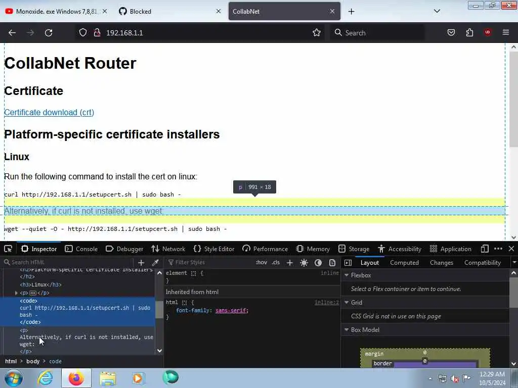Expand the collapsed p element node
This screenshot has width=518, height=388.
(16, 293)
